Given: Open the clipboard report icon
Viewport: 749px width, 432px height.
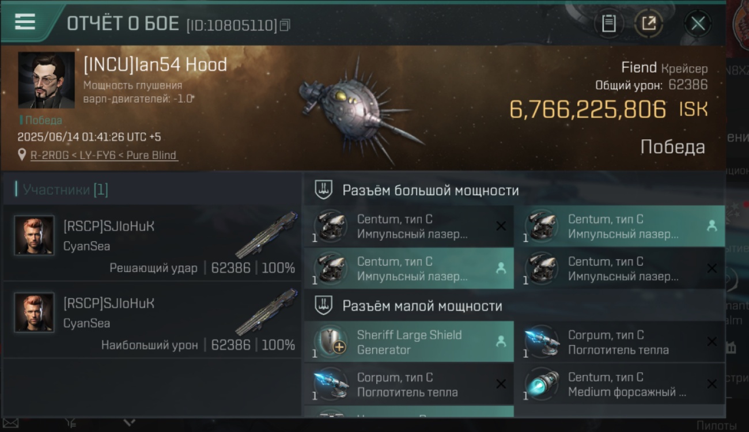Looking at the screenshot, I should pos(608,24).
